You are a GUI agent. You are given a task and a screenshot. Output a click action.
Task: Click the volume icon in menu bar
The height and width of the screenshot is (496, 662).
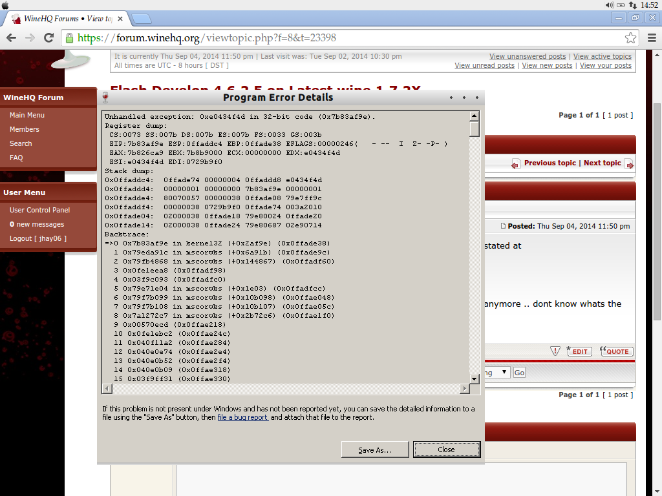click(609, 5)
